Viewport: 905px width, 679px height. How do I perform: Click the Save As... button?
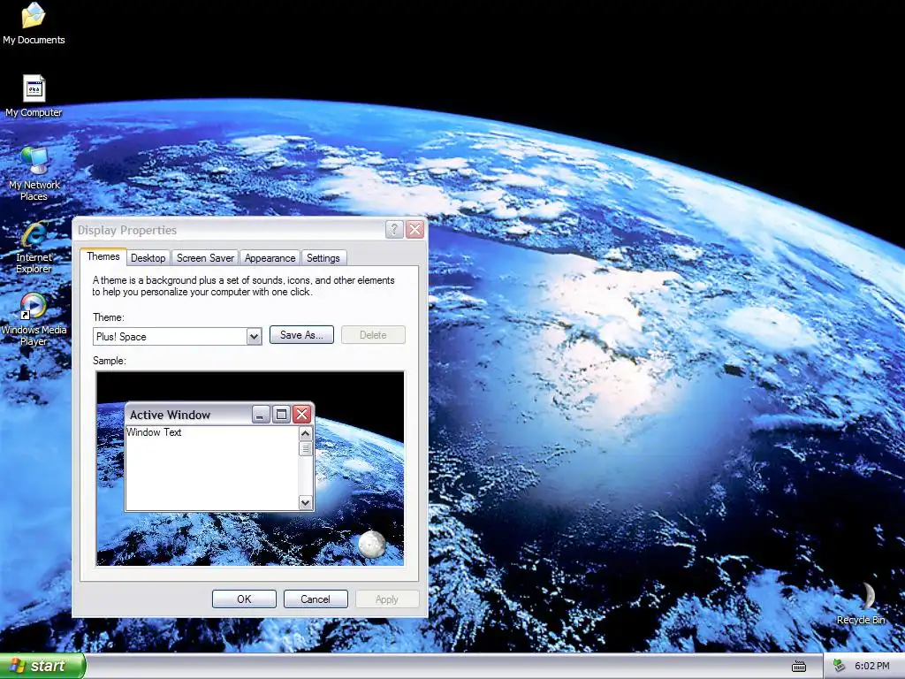[x=301, y=335]
